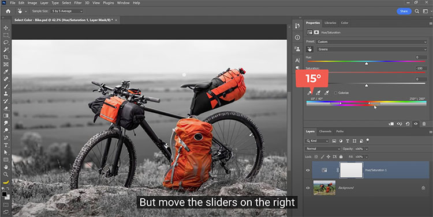Select the History Brush tool
Viewport: 433px width, 217px height.
click(6, 101)
